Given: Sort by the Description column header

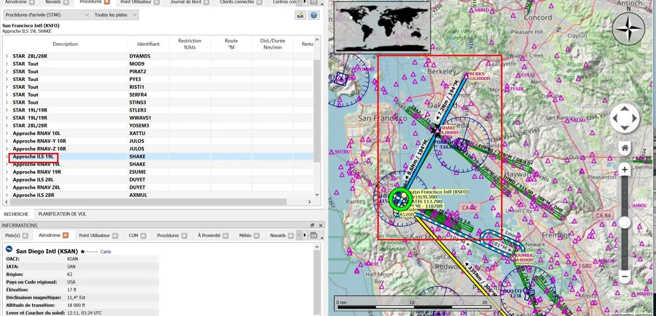Looking at the screenshot, I should (65, 44).
